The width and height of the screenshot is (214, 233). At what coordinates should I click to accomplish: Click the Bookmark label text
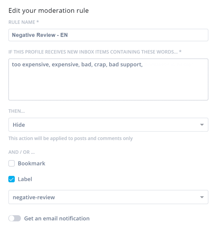pos(31,163)
